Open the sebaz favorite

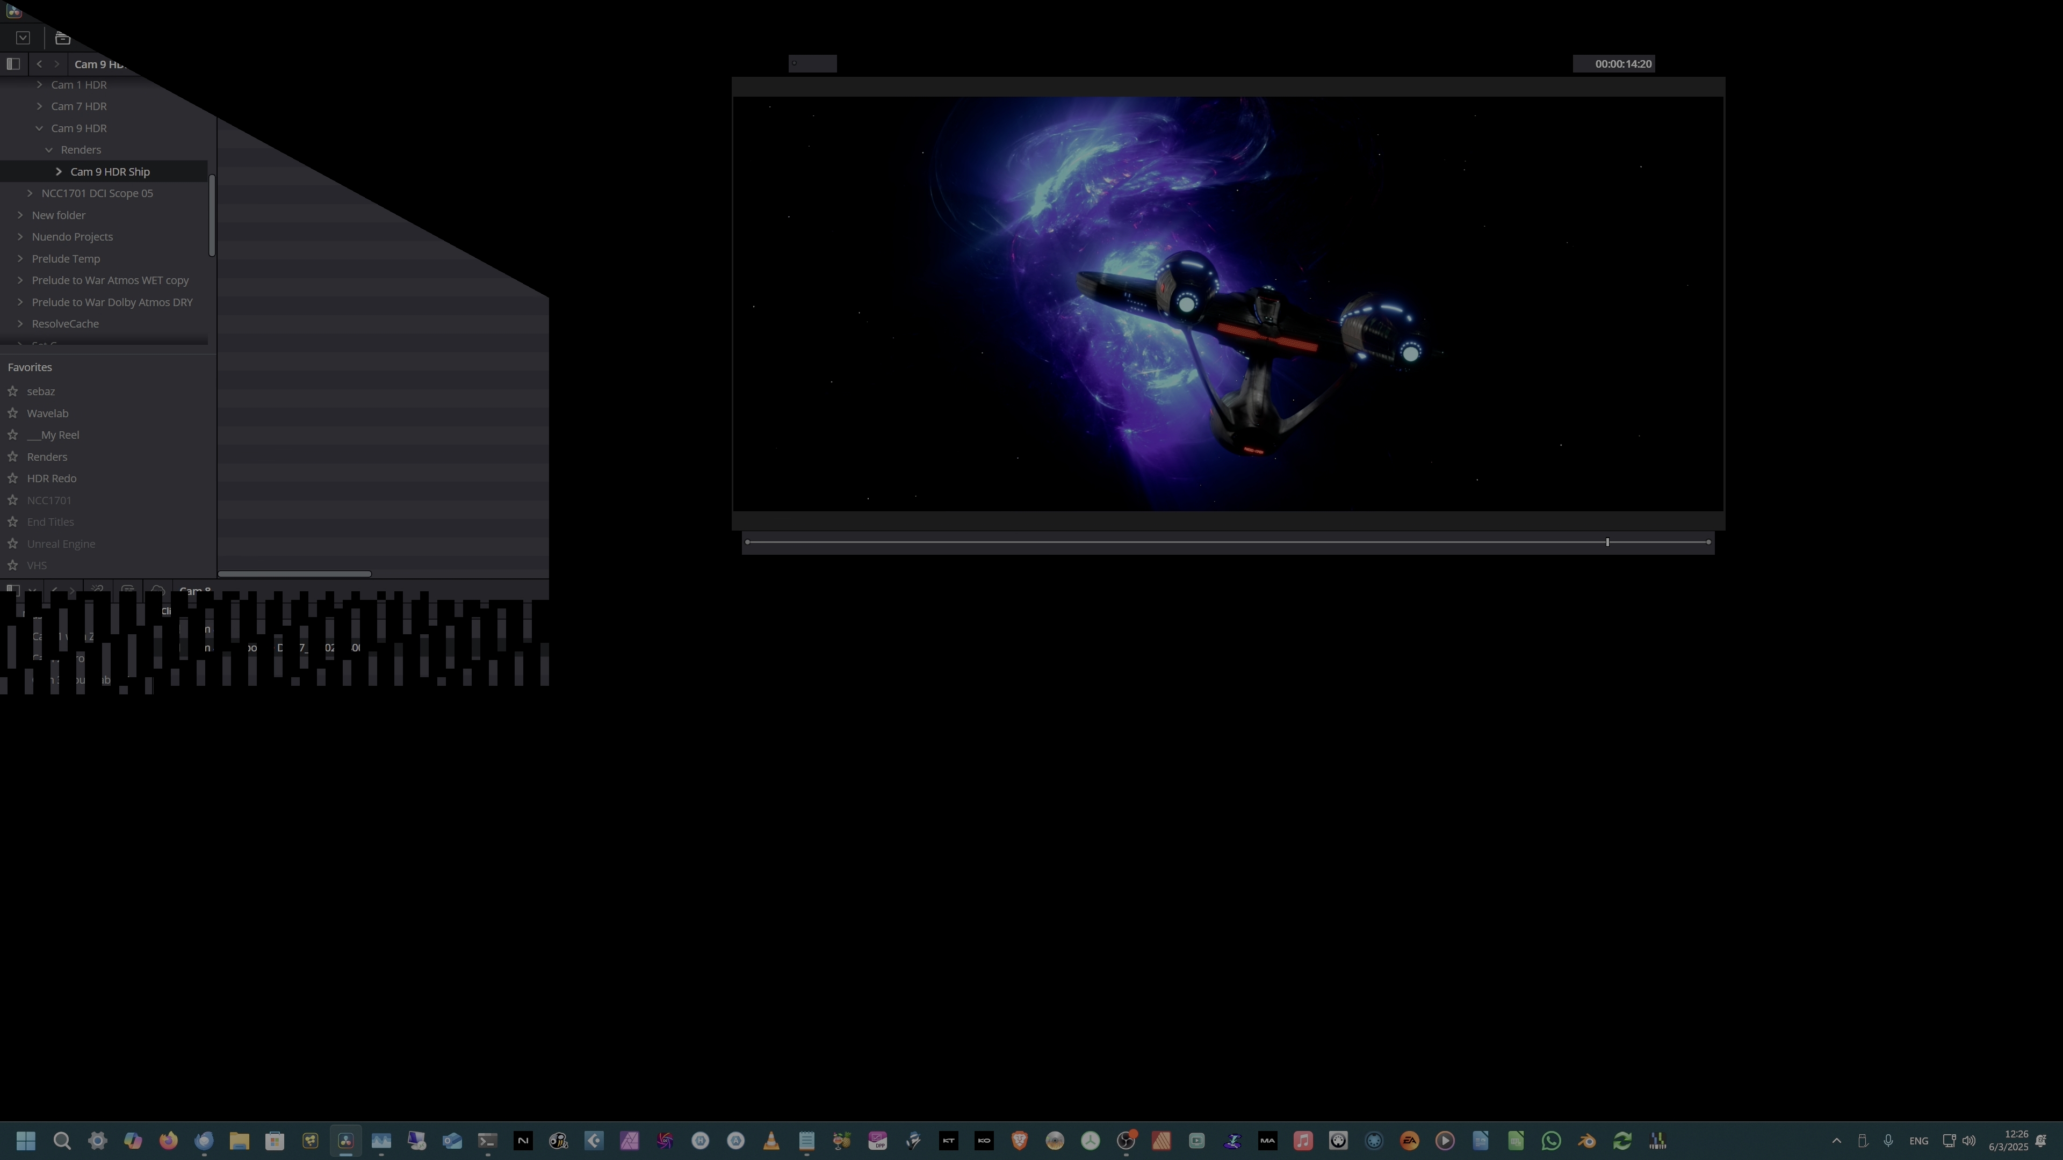click(x=41, y=392)
